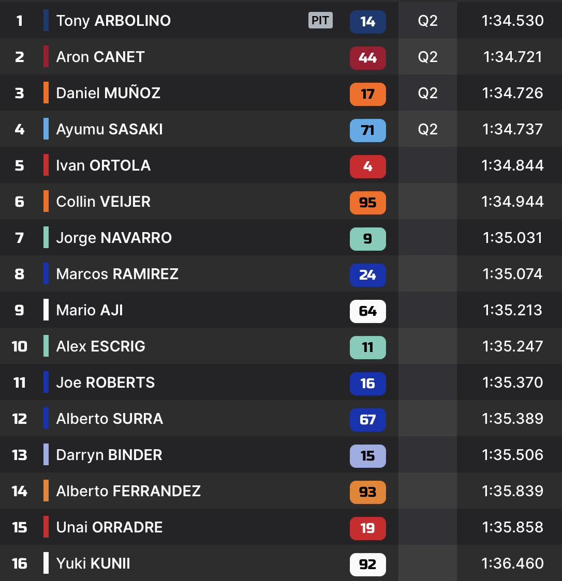Click Alberto Ferrandez's number 93 badge
Screen dimensions: 562x581
coord(367,492)
